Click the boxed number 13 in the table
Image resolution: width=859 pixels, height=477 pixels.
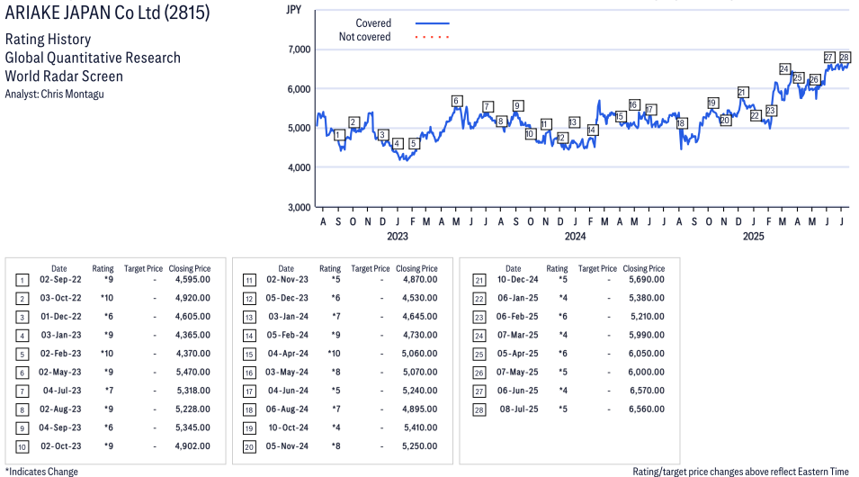coord(249,318)
